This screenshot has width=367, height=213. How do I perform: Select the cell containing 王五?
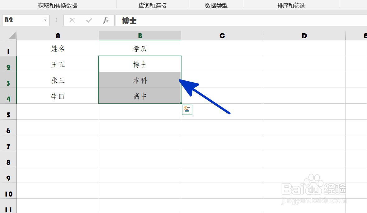58,64
